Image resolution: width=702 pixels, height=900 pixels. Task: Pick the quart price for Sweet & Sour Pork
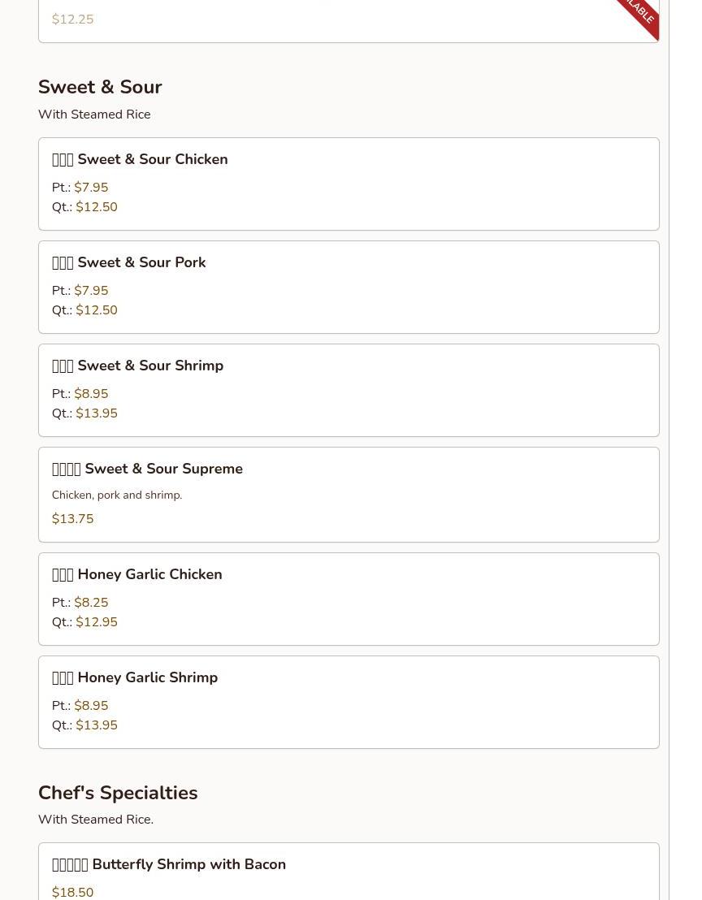pos(97,310)
